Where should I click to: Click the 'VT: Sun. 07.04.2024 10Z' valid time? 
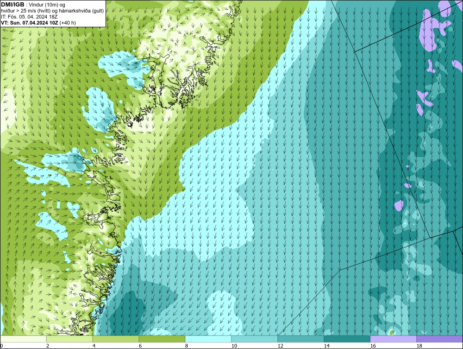tap(30, 23)
